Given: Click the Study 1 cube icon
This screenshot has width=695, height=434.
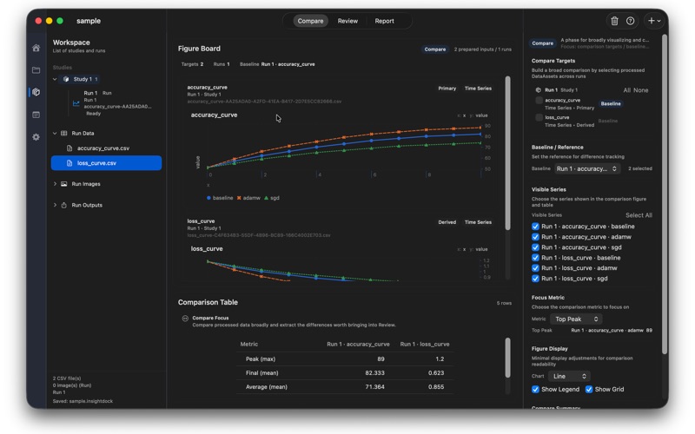Looking at the screenshot, I should [66, 79].
